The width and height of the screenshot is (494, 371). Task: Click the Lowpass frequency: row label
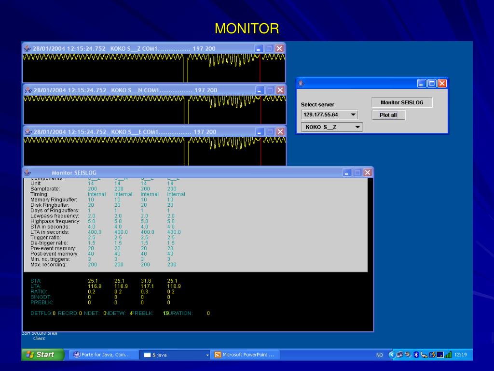coord(55,216)
